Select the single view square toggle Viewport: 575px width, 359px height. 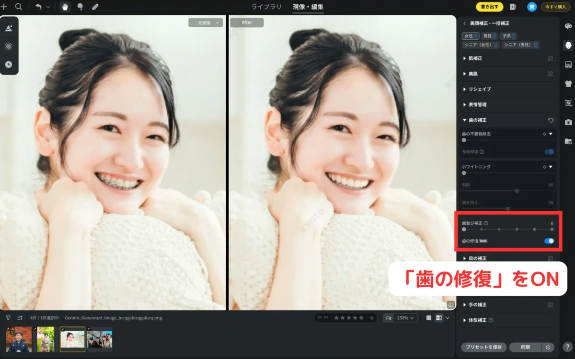[429, 318]
